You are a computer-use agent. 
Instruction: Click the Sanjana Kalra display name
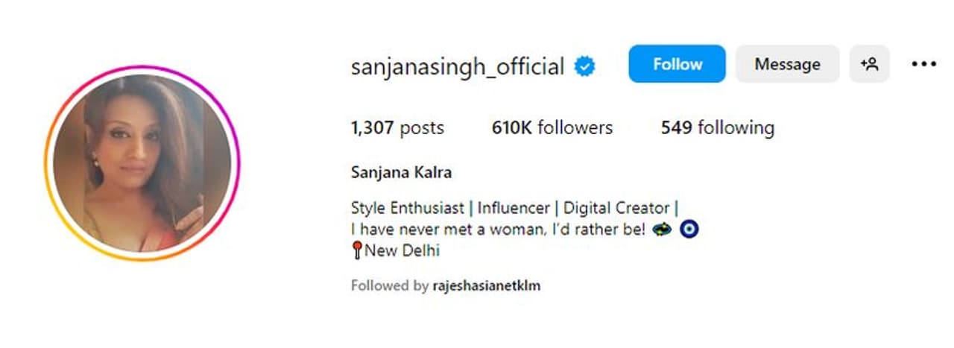point(401,173)
